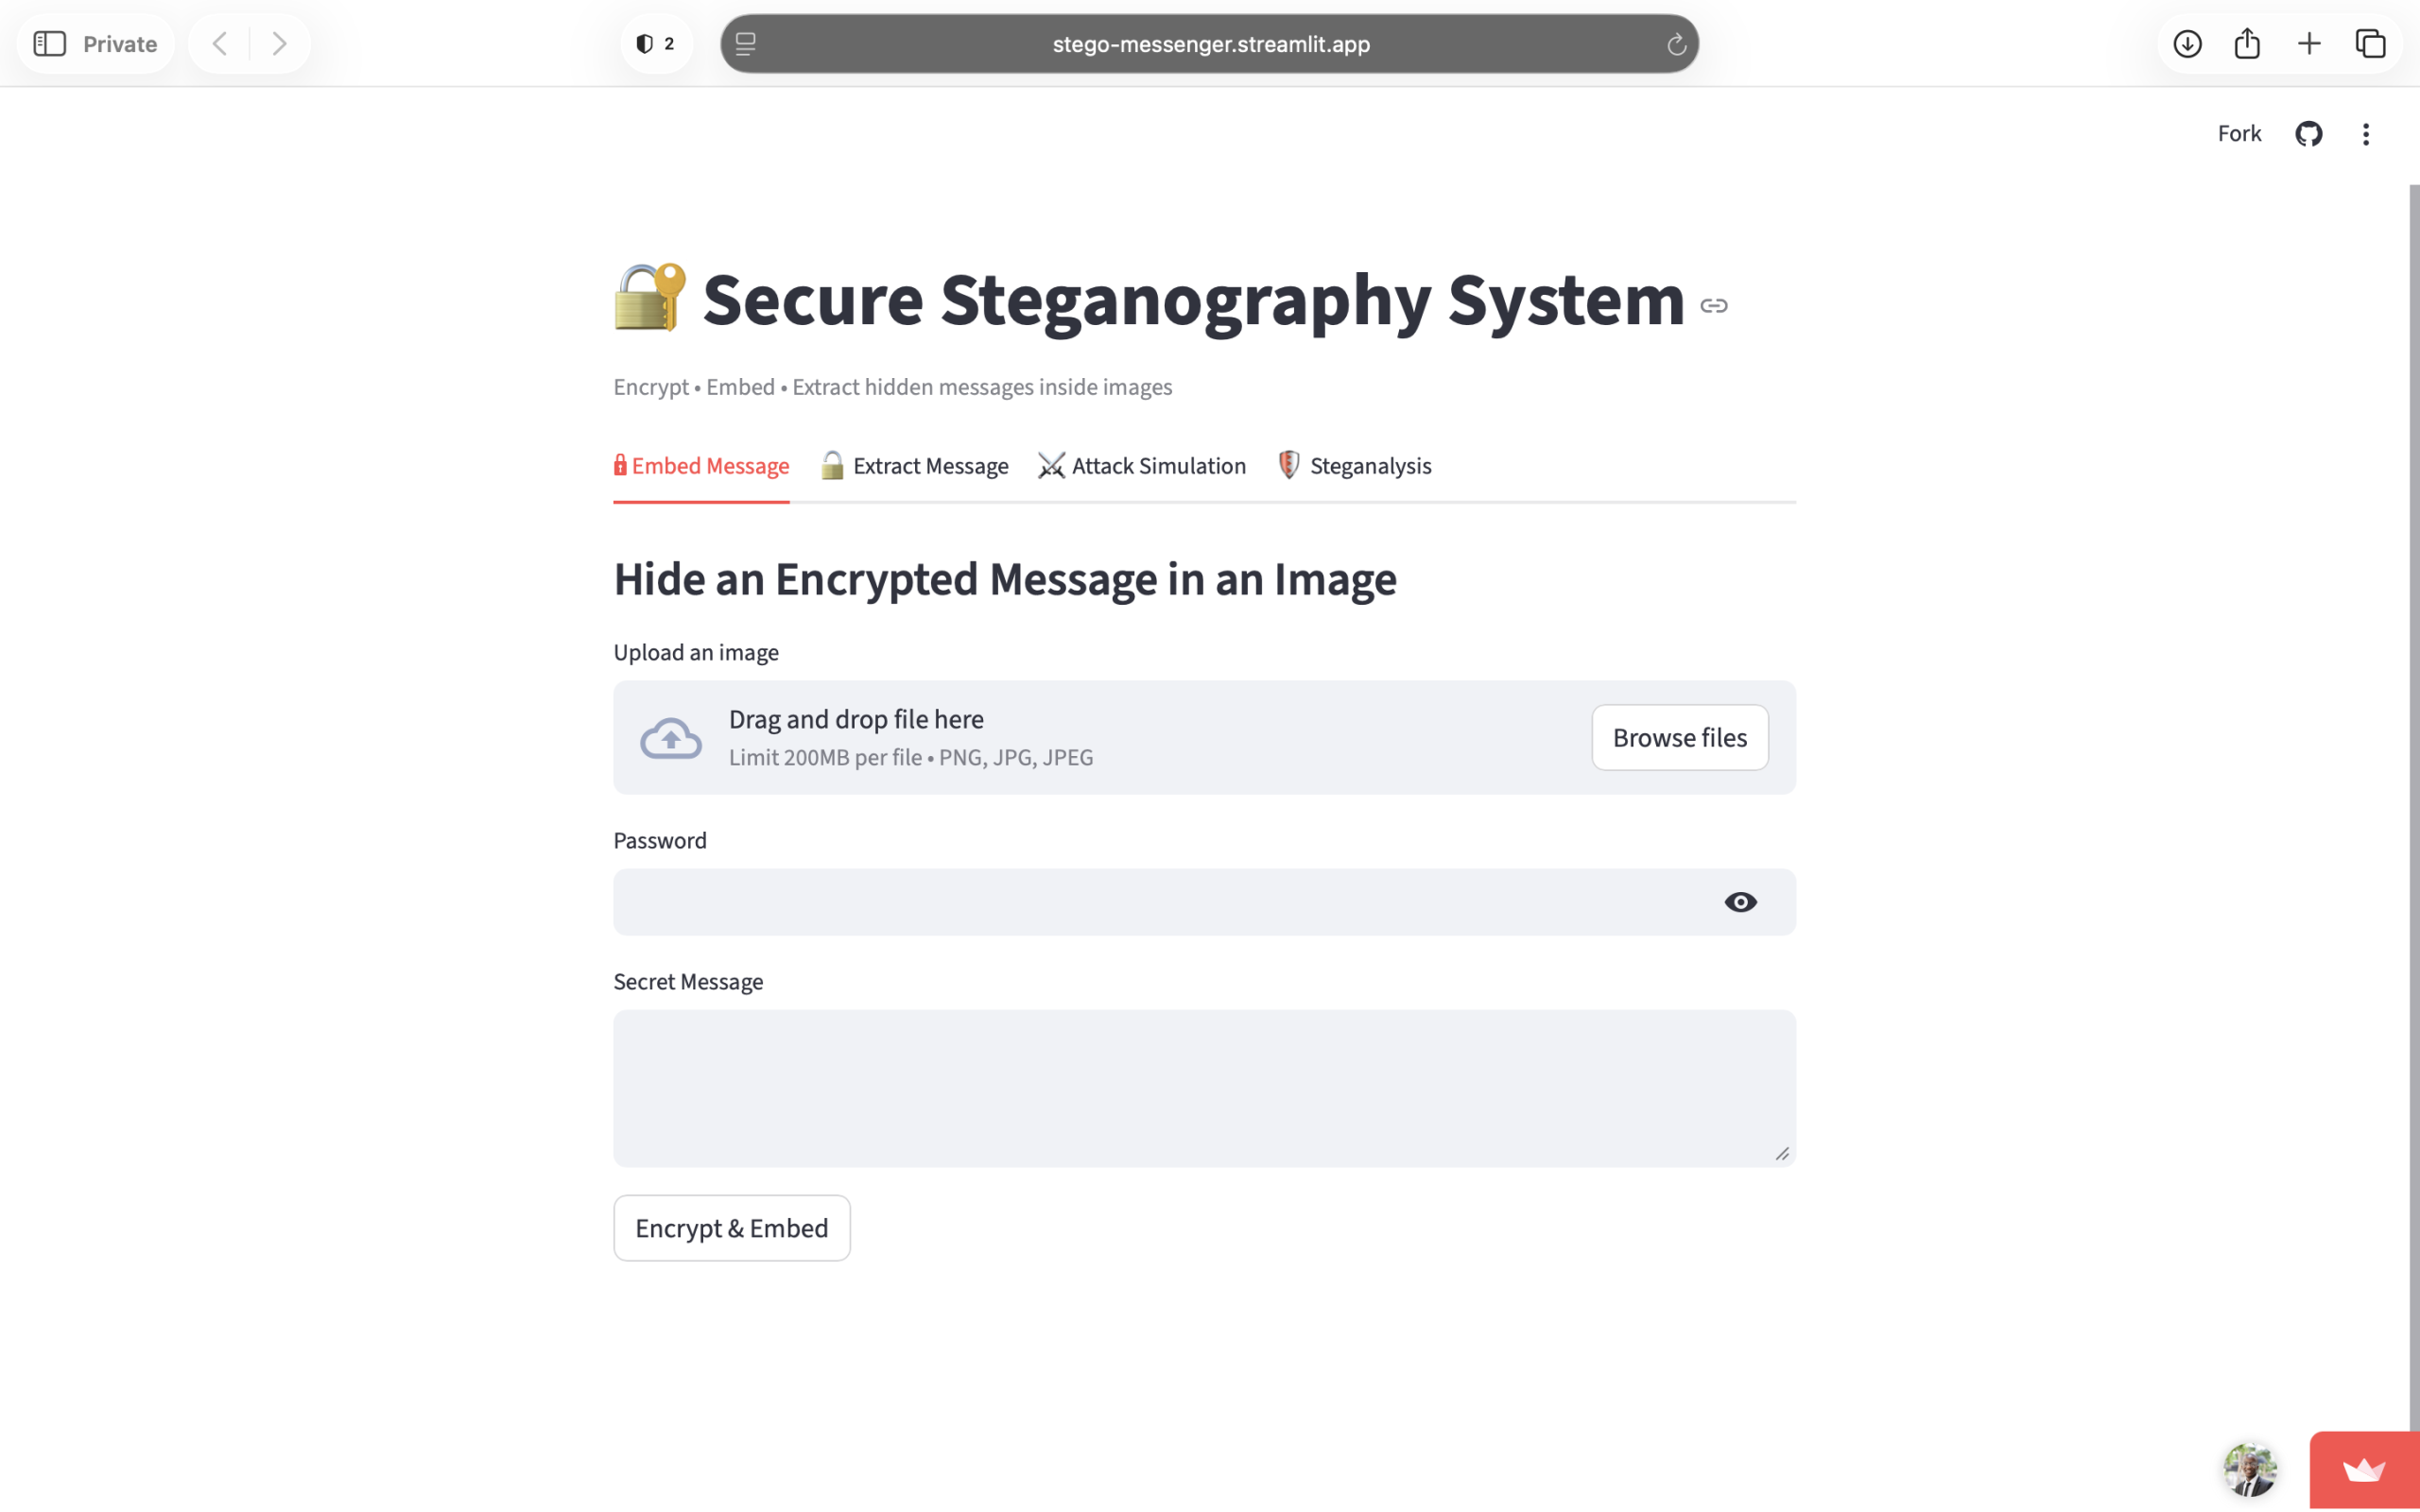Click the Encrypt & Embed button
Image resolution: width=2420 pixels, height=1512 pixels.
point(732,1228)
